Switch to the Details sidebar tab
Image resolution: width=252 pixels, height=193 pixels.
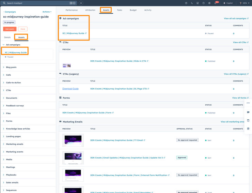(7, 38)
